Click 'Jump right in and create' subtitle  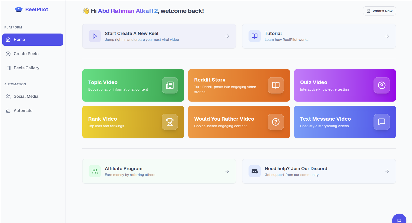(x=142, y=40)
